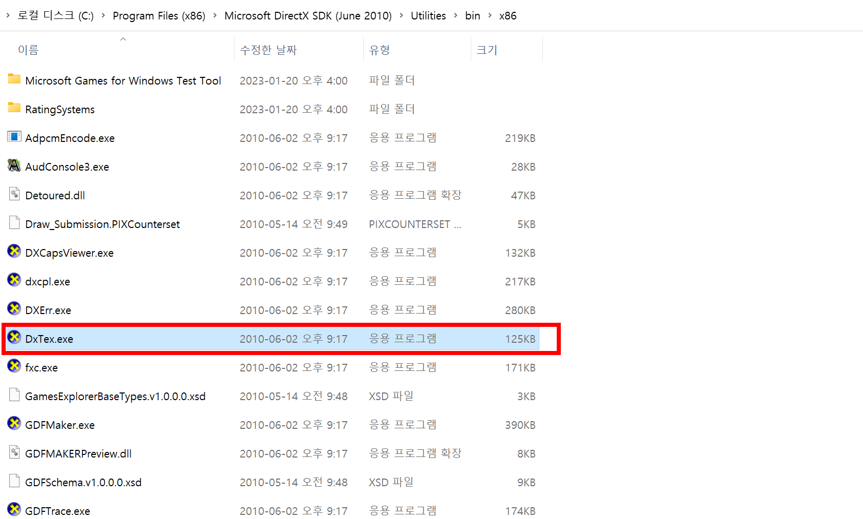Click the Microsoft Games for Windows Test Tool folder icon
This screenshot has width=863, height=519.
point(14,79)
